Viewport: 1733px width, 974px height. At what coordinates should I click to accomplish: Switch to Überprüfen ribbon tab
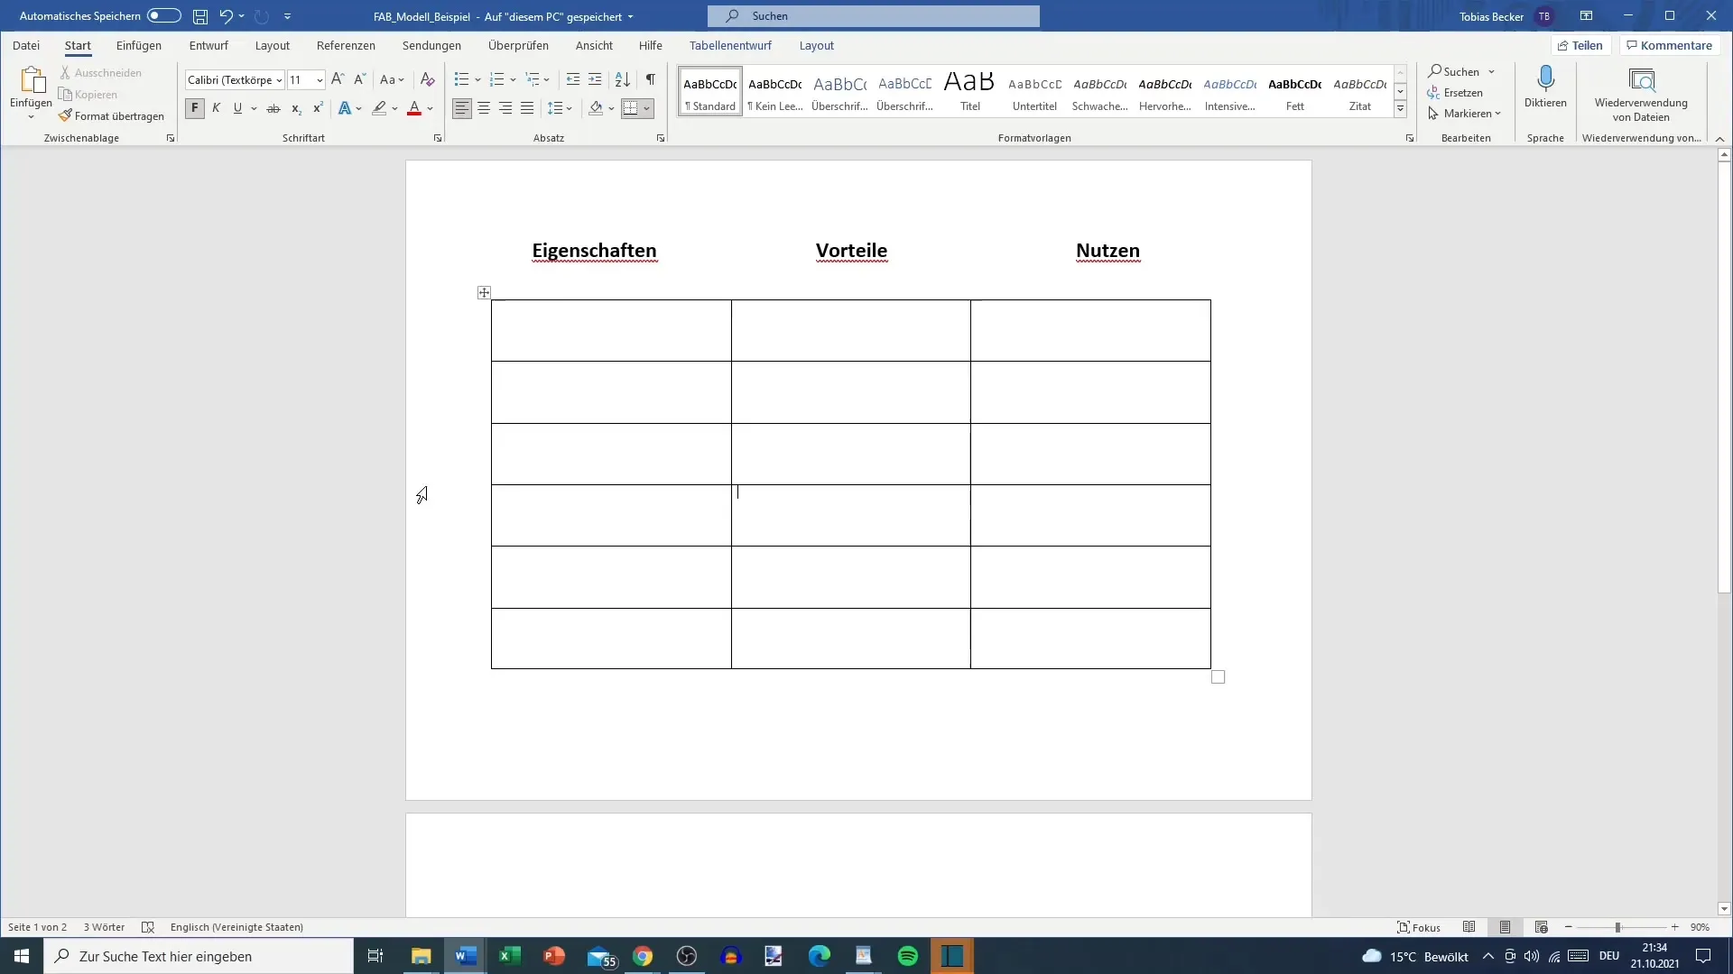click(x=518, y=45)
